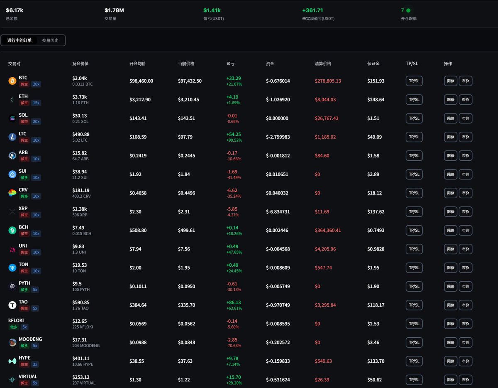Click the BCH coin icon

click(x=12, y=231)
